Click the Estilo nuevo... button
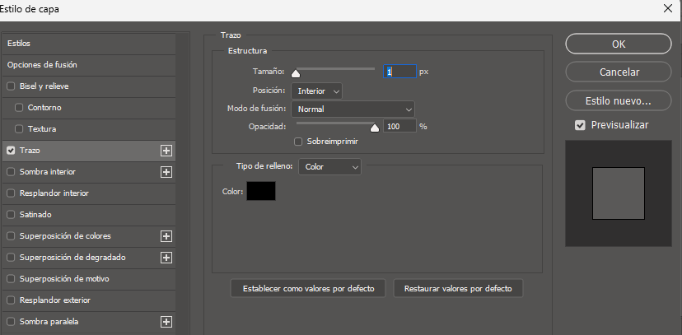682x335 pixels. pos(619,100)
